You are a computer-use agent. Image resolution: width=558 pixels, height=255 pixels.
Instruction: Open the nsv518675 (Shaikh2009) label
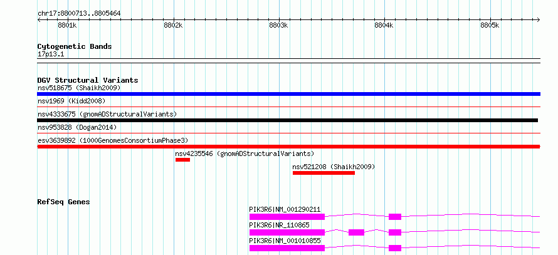tap(79, 88)
